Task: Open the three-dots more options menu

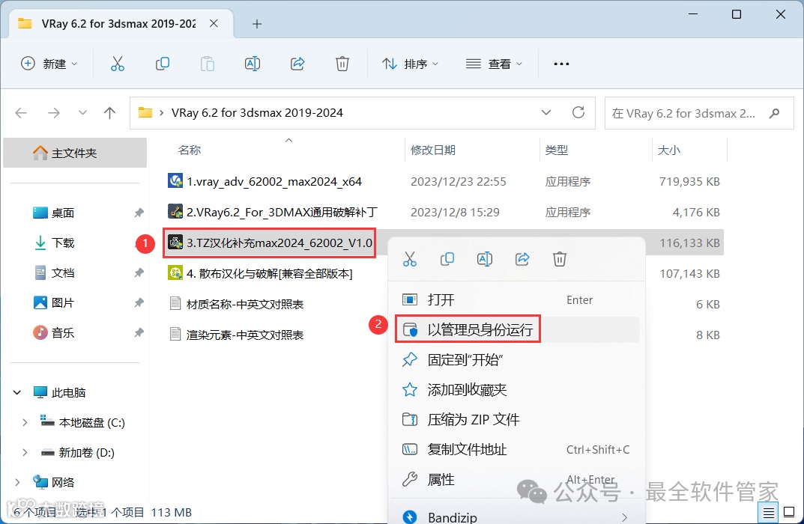Action: pos(561,64)
